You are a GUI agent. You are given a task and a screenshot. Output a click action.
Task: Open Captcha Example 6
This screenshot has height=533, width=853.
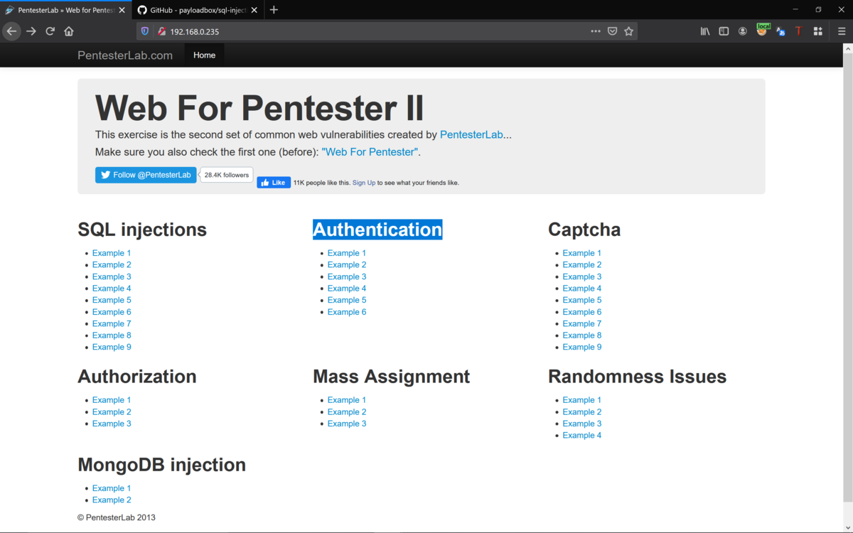582,311
